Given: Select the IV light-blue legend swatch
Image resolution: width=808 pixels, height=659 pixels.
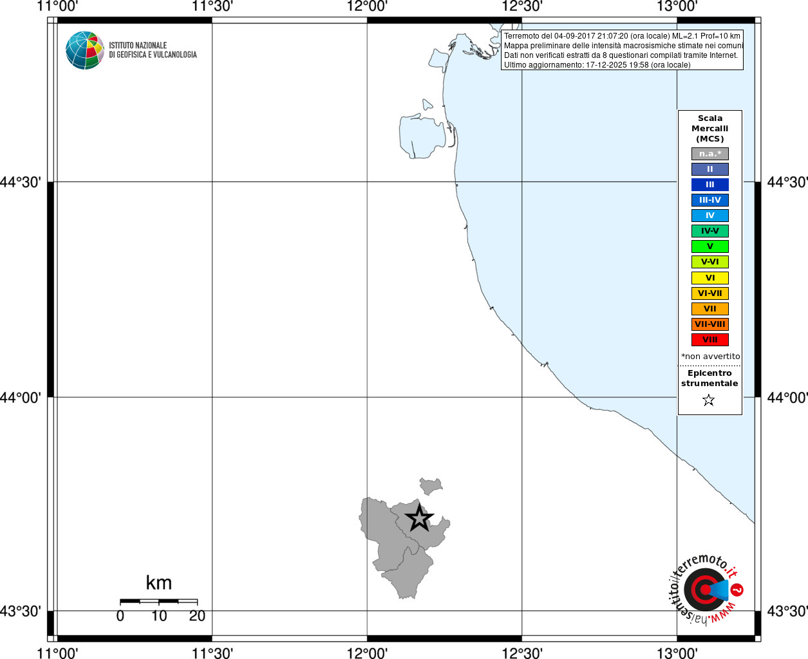Looking at the screenshot, I should pyautogui.click(x=710, y=216).
